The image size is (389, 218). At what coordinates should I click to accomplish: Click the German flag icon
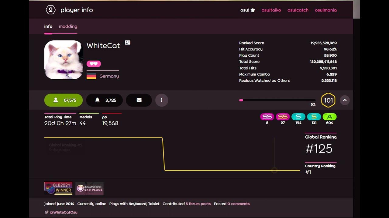(x=91, y=76)
